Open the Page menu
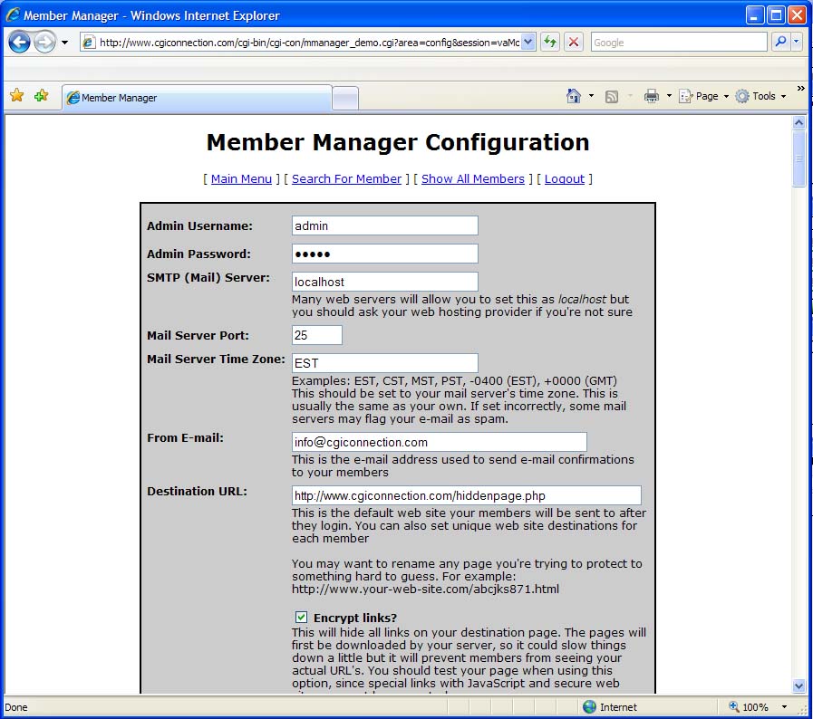Viewport: 813px width, 719px height. (x=703, y=96)
